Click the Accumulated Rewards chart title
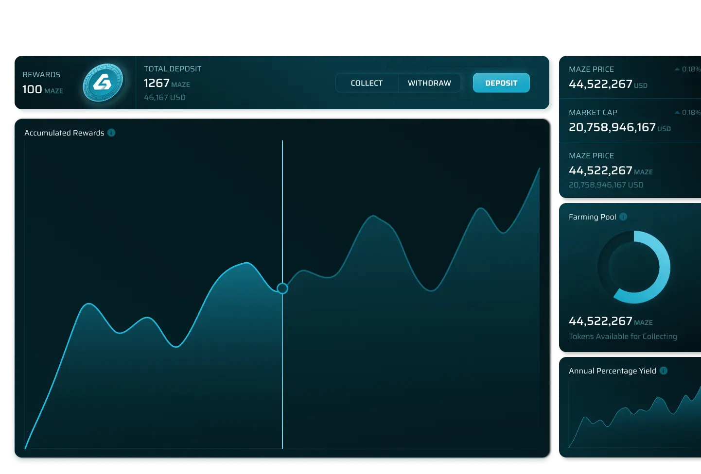The height and width of the screenshot is (474, 701). pyautogui.click(x=64, y=133)
